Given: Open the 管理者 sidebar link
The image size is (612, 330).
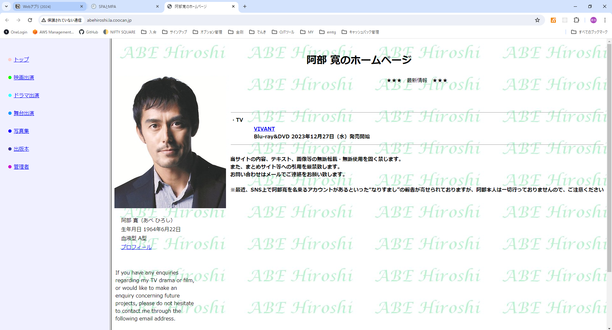Looking at the screenshot, I should tap(21, 167).
